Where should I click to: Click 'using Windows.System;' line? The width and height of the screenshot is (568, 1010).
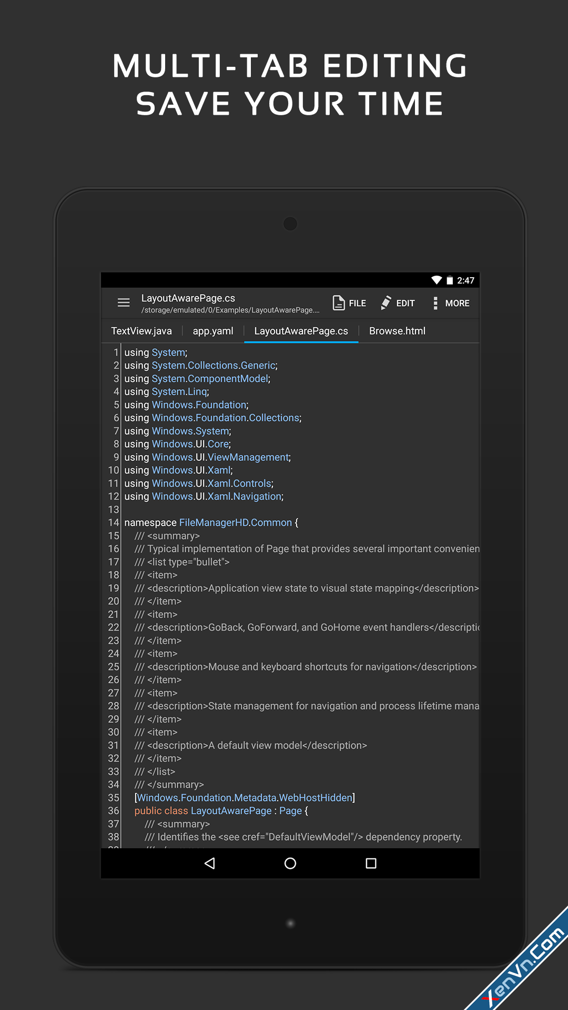[178, 431]
